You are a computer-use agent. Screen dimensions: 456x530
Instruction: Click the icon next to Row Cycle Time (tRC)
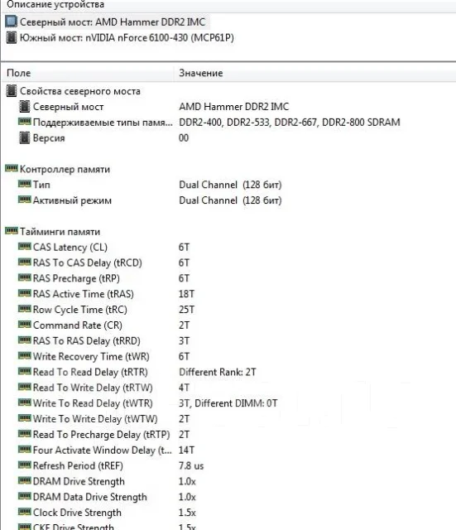[x=24, y=309]
